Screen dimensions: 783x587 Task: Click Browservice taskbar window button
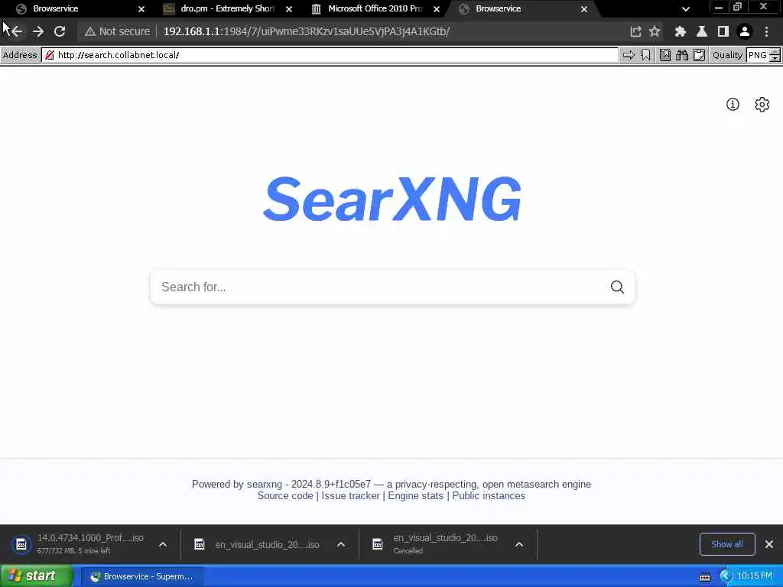coord(142,576)
